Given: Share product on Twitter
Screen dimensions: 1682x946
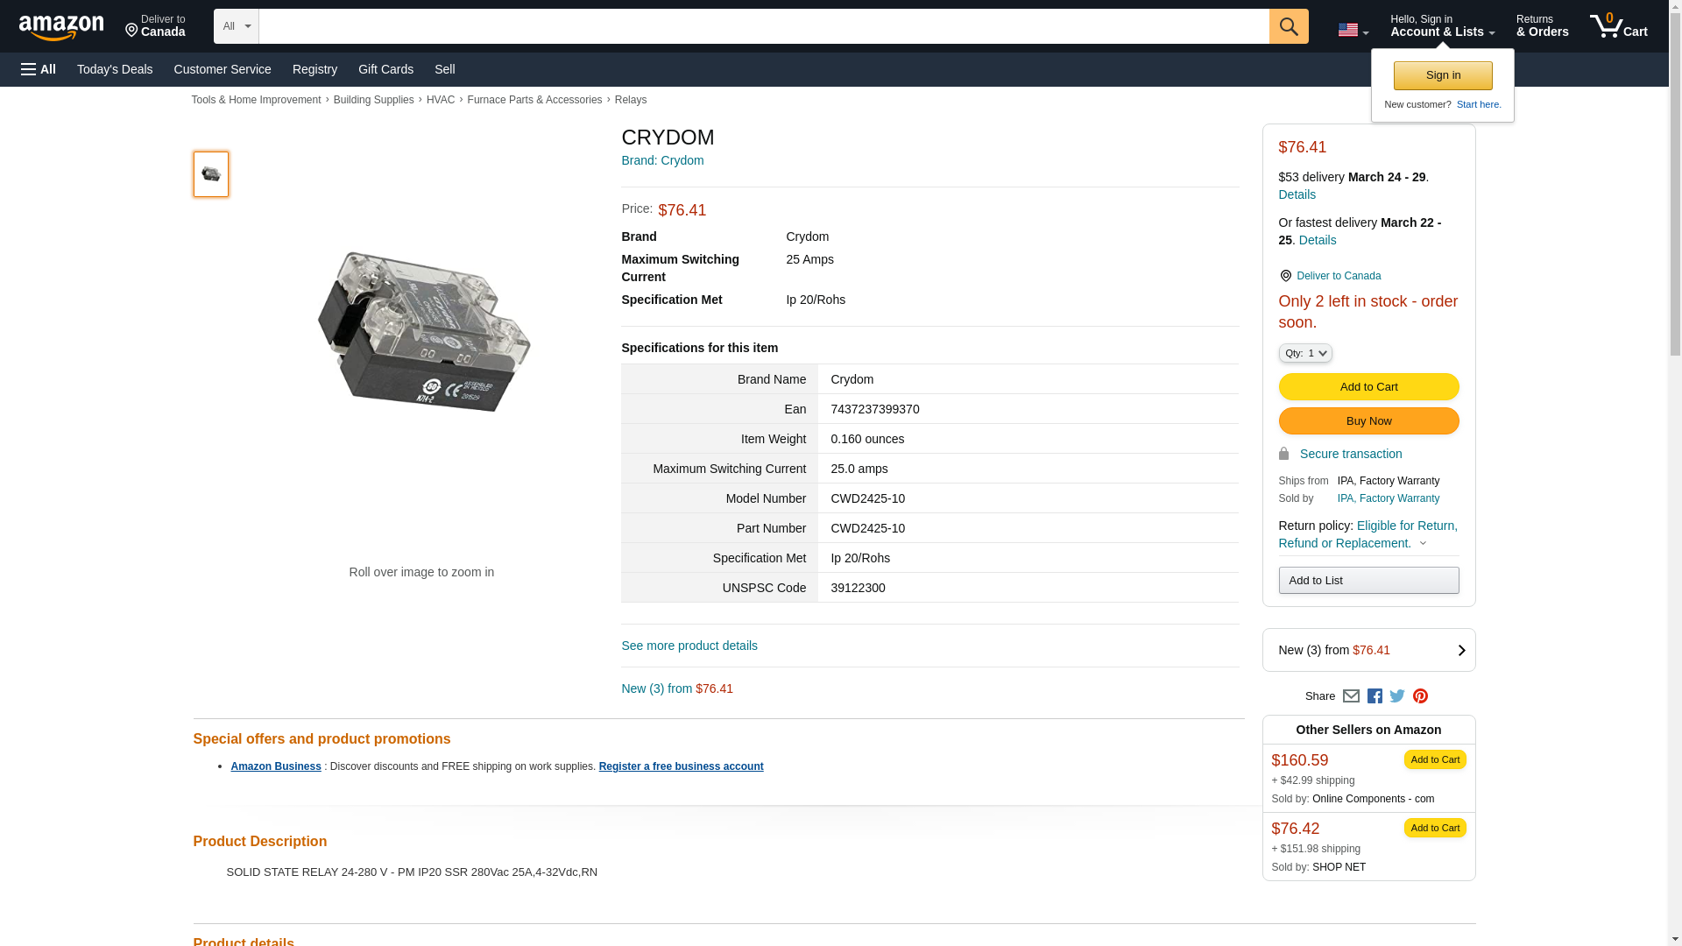Looking at the screenshot, I should (1397, 696).
